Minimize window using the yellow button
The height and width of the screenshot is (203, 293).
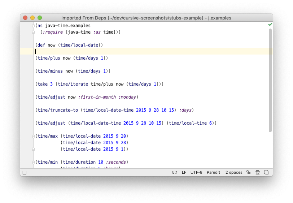[32, 18]
